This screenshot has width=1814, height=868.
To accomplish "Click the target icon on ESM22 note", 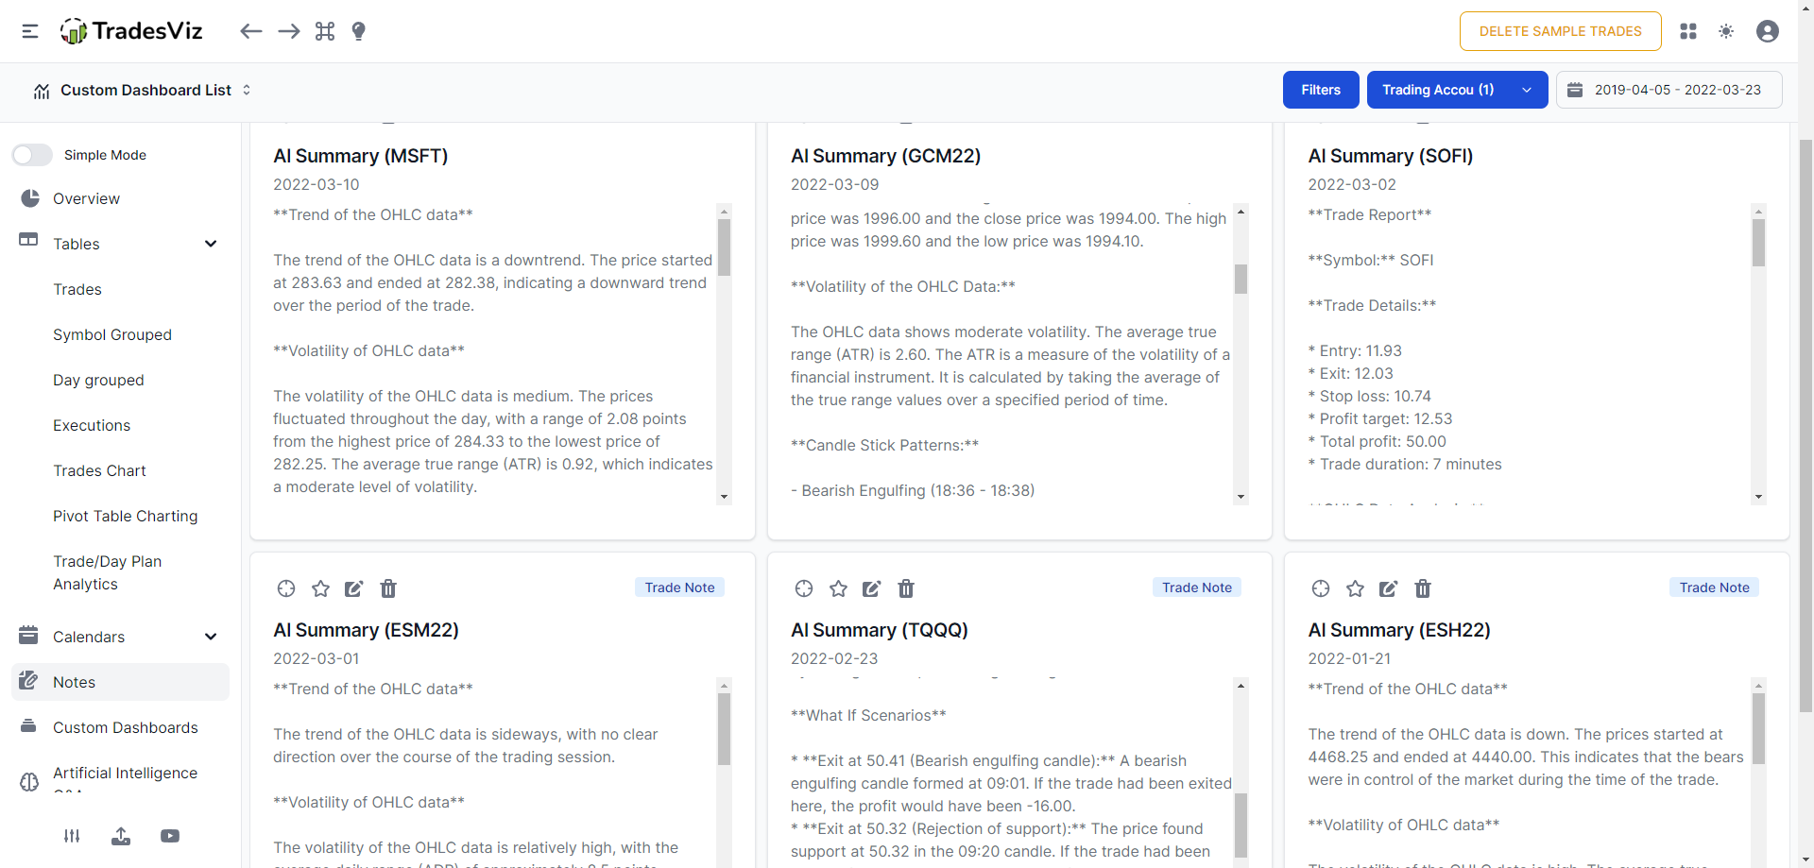I will [286, 588].
